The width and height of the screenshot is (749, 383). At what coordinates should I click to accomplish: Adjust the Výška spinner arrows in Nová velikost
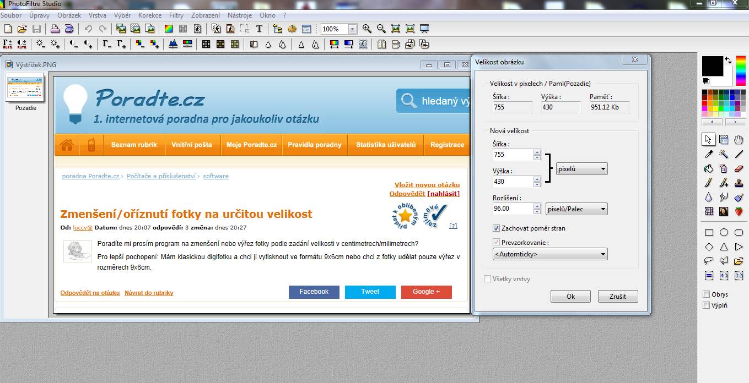tap(537, 181)
